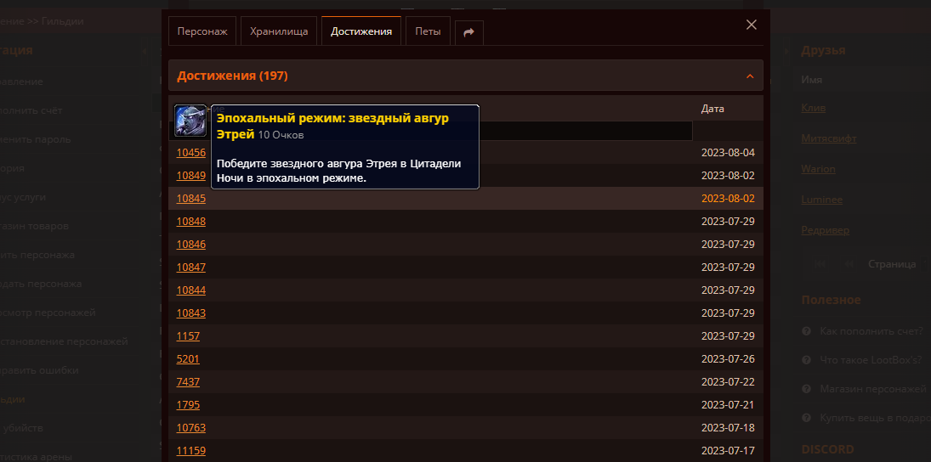Go to the Петы tab
The width and height of the screenshot is (931, 462).
point(428,31)
